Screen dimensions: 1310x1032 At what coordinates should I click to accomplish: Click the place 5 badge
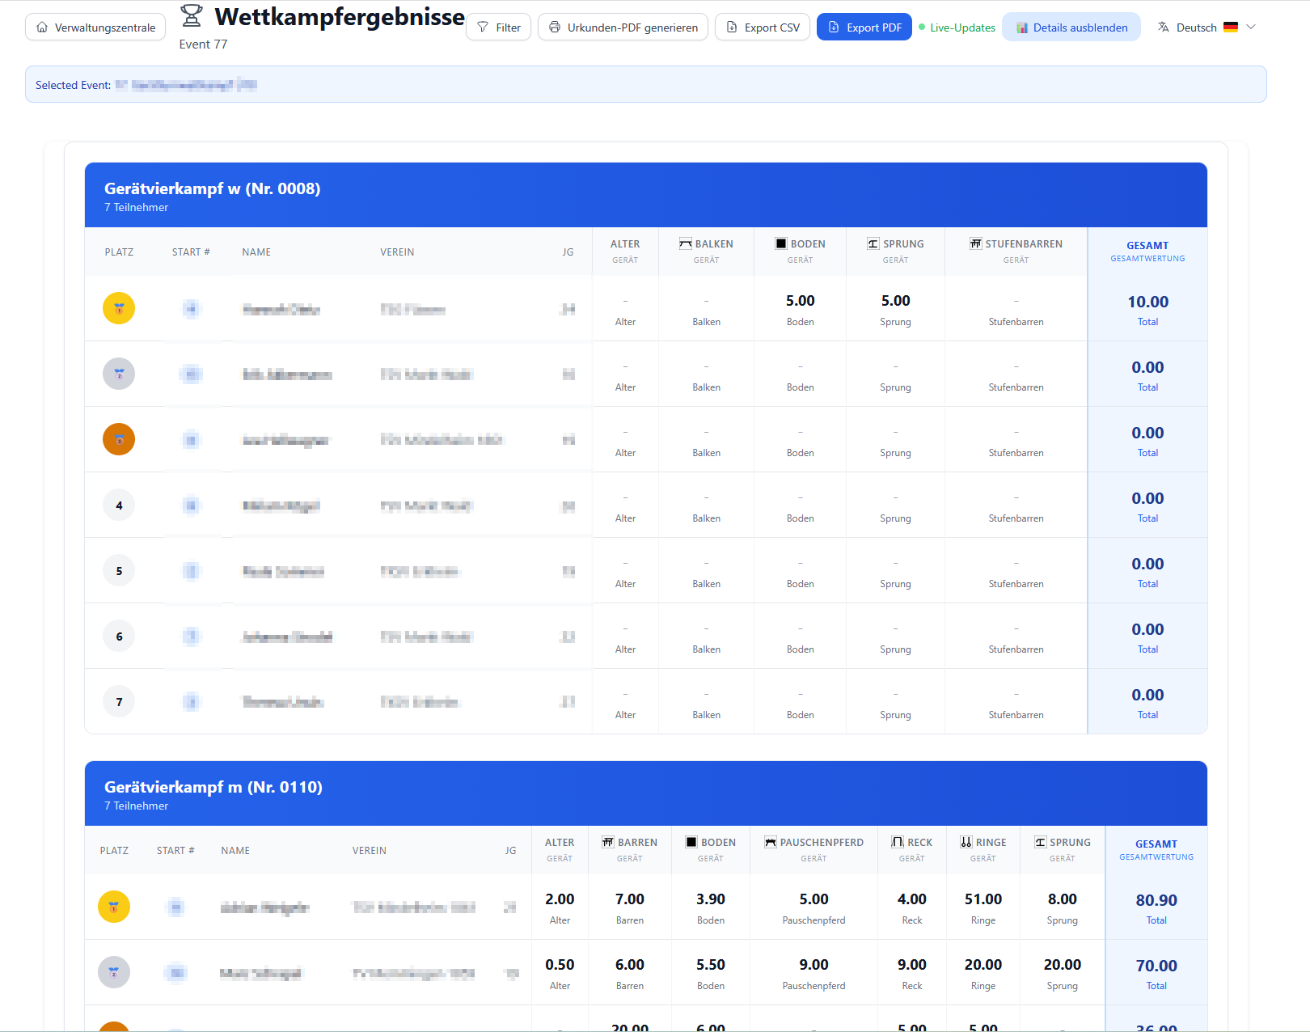coord(119,571)
